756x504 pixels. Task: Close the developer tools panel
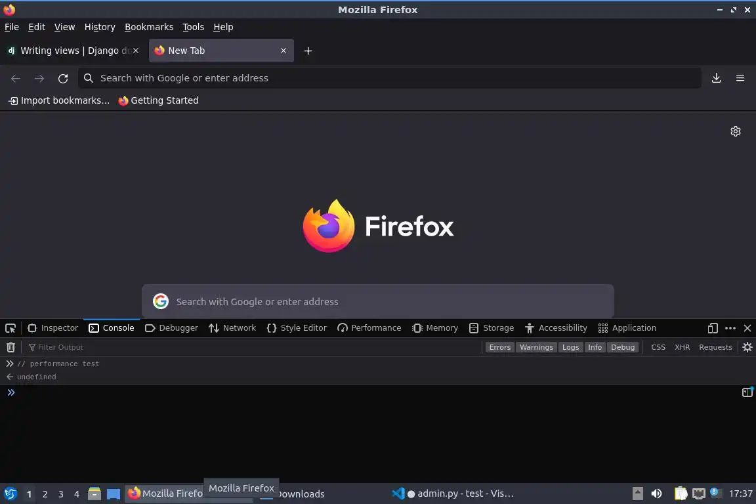[x=747, y=328]
